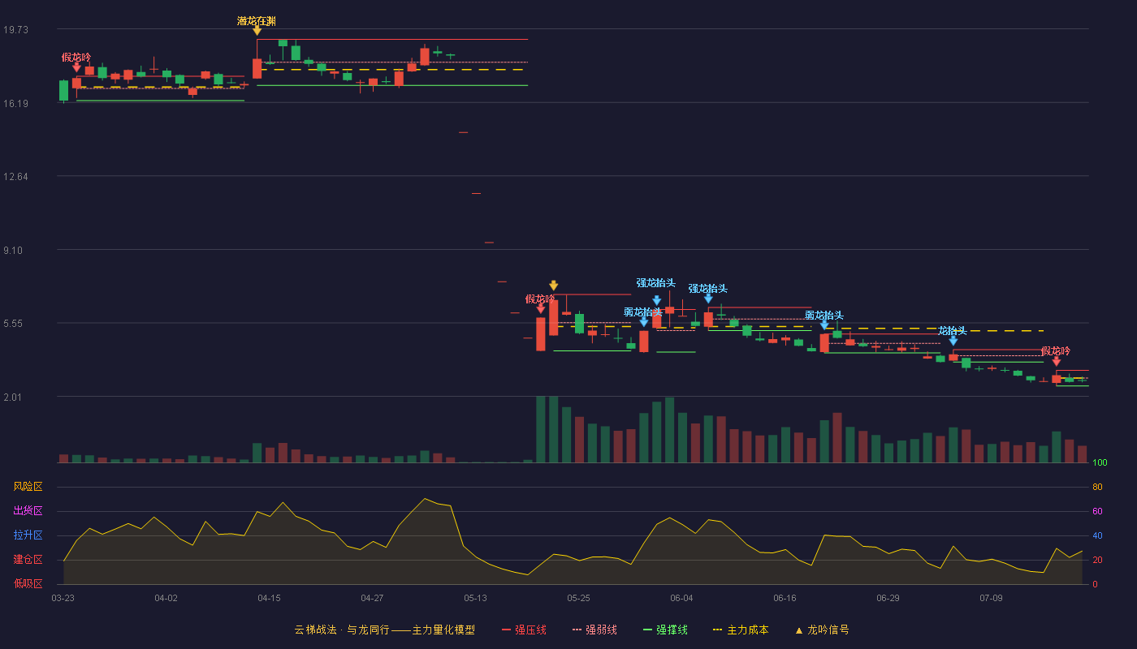
Task: Click the 07-09 date label
Action: (991, 598)
